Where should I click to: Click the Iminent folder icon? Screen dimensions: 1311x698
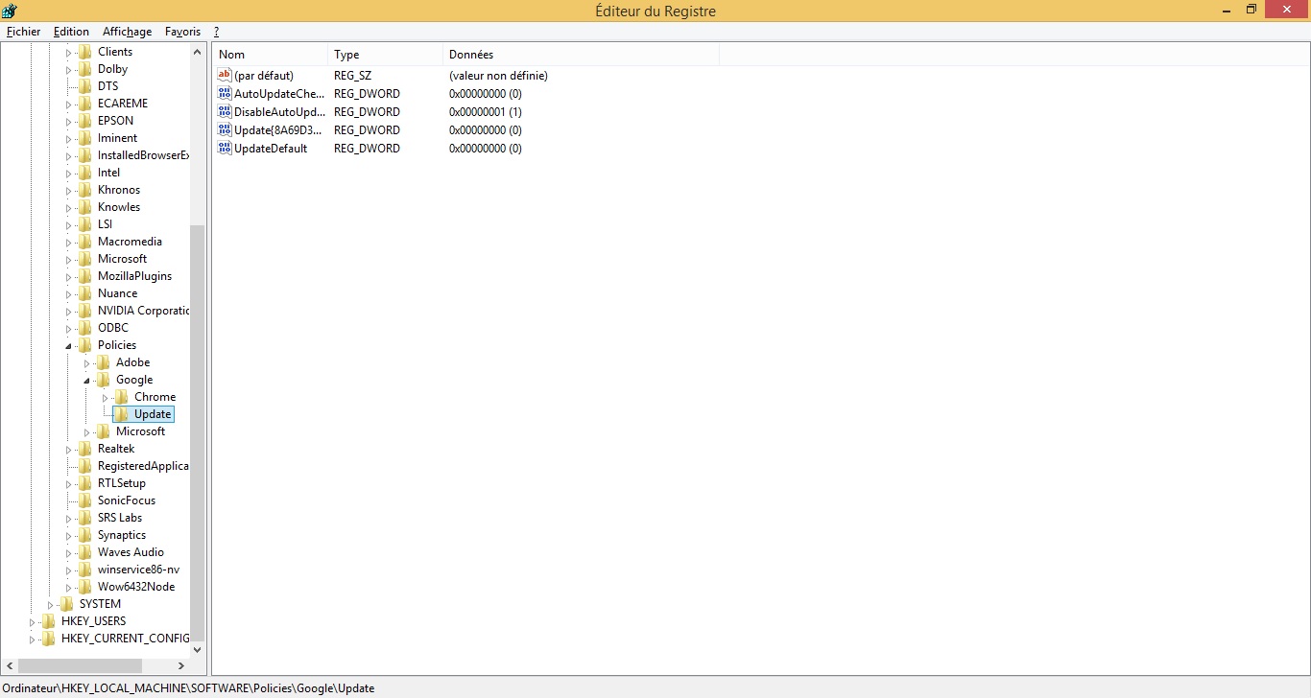point(84,138)
